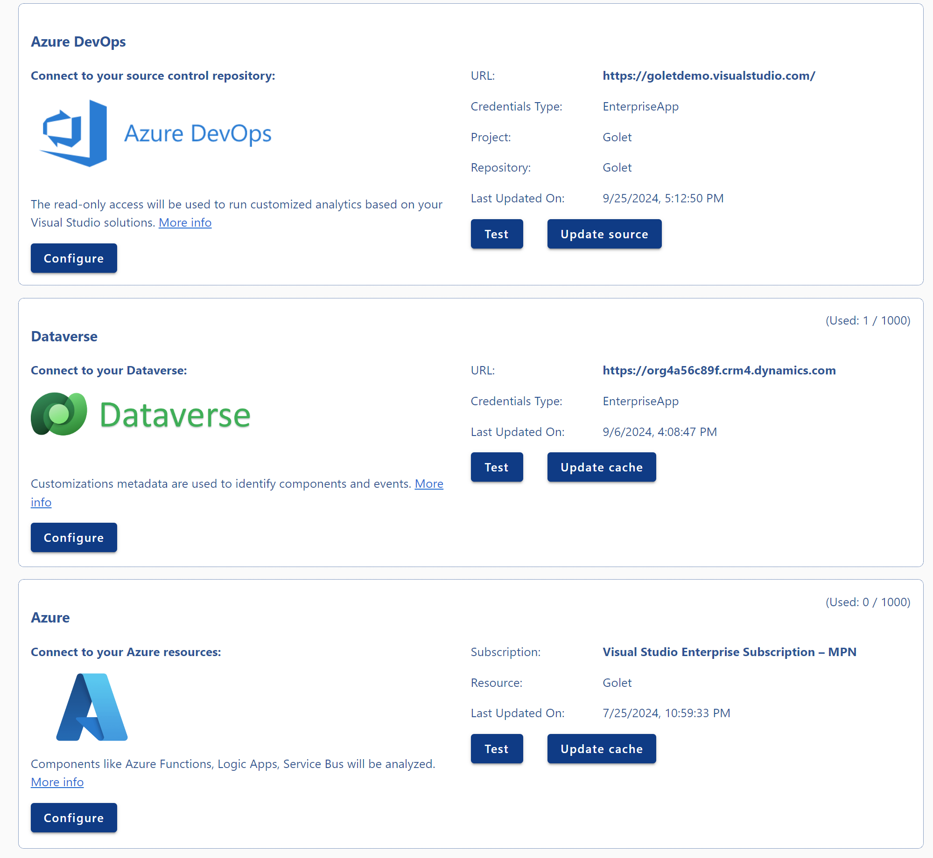Screen dimensions: 933x858
Task: Test the Azure DevOps connection
Action: tap(497, 234)
